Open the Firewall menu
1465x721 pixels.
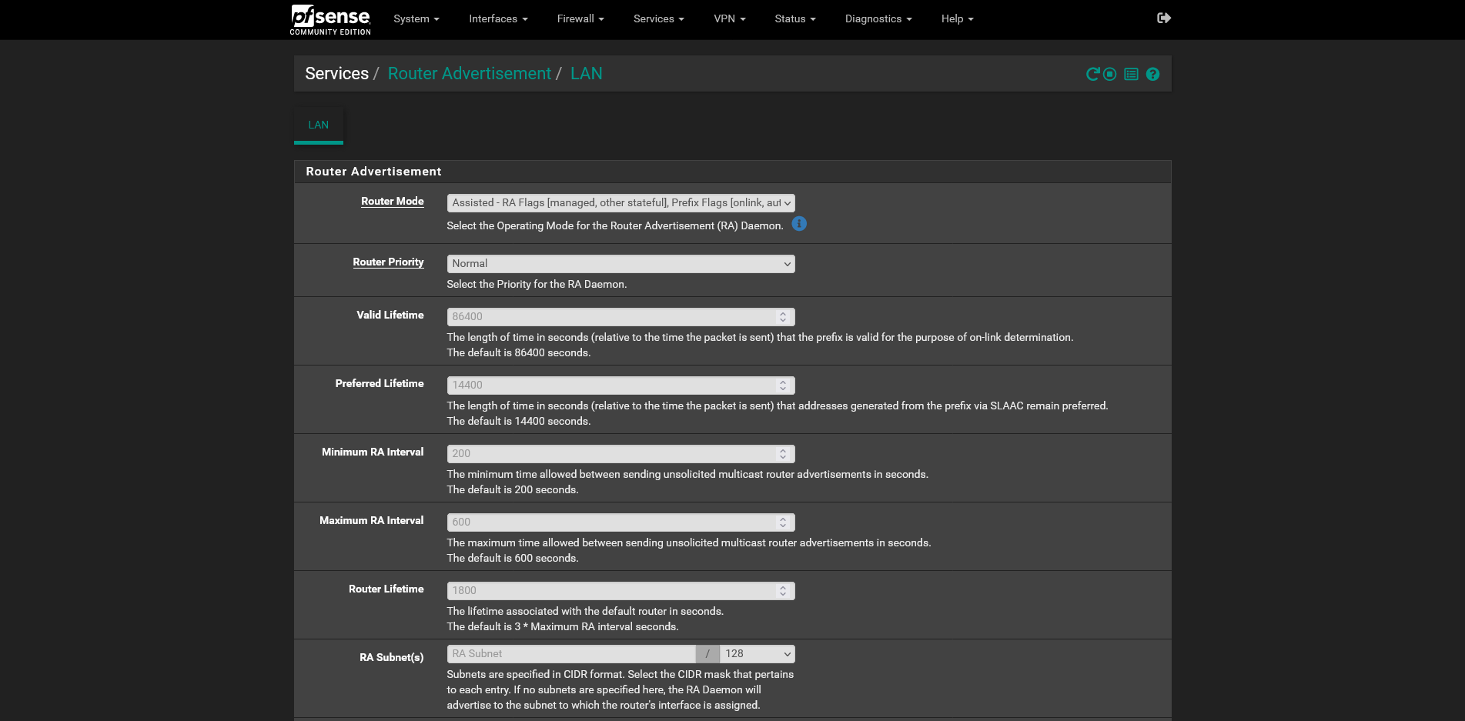click(x=580, y=19)
